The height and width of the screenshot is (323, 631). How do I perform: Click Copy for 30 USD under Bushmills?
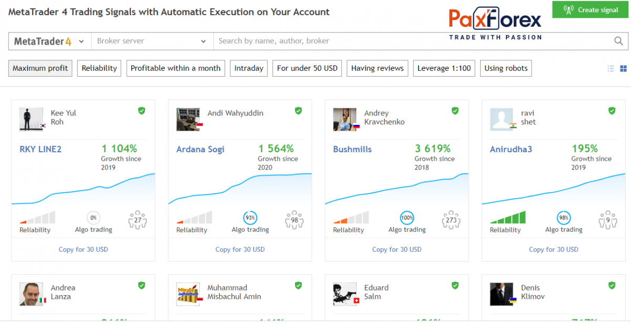tap(396, 249)
